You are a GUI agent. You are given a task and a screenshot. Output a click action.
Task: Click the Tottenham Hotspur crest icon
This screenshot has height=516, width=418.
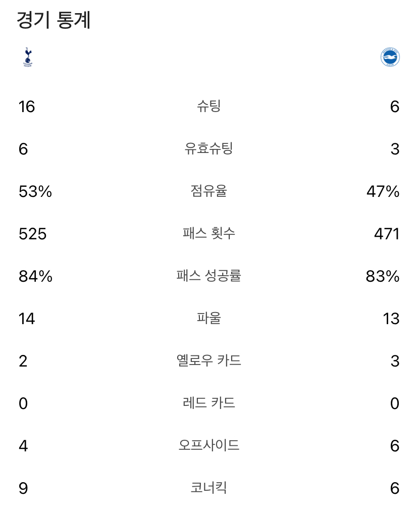(x=28, y=57)
